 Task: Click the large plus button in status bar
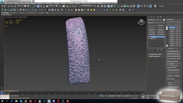(143, 97)
